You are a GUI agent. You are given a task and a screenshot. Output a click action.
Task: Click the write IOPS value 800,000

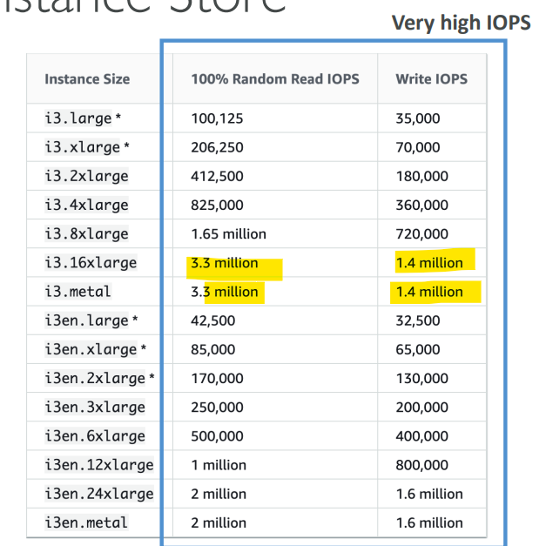[421, 465]
